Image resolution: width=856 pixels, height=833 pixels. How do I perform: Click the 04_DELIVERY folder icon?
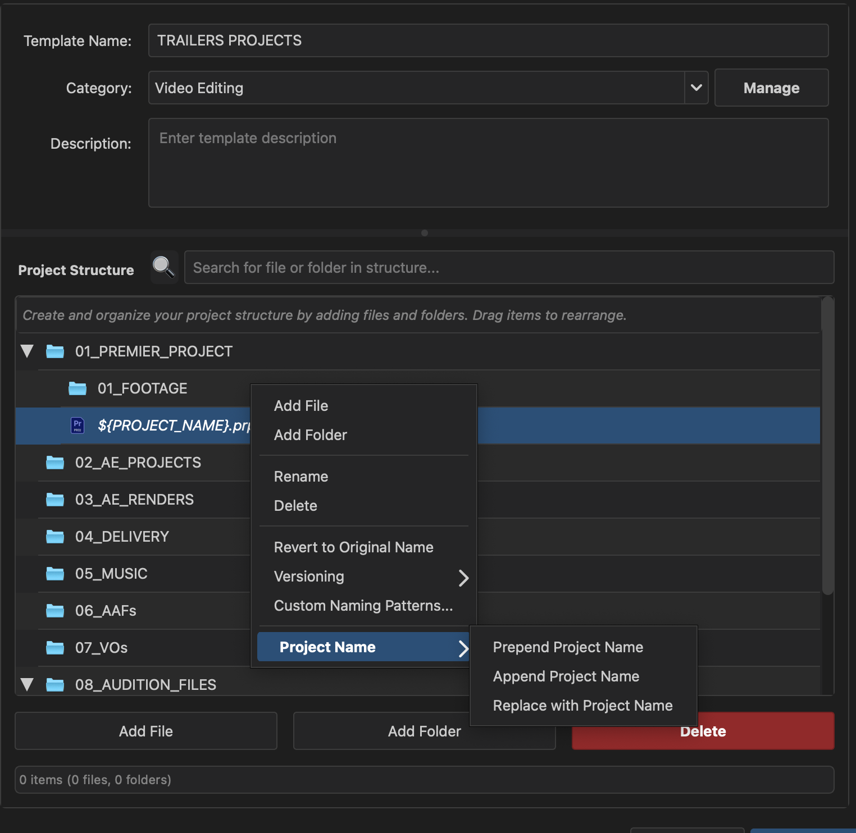point(54,537)
